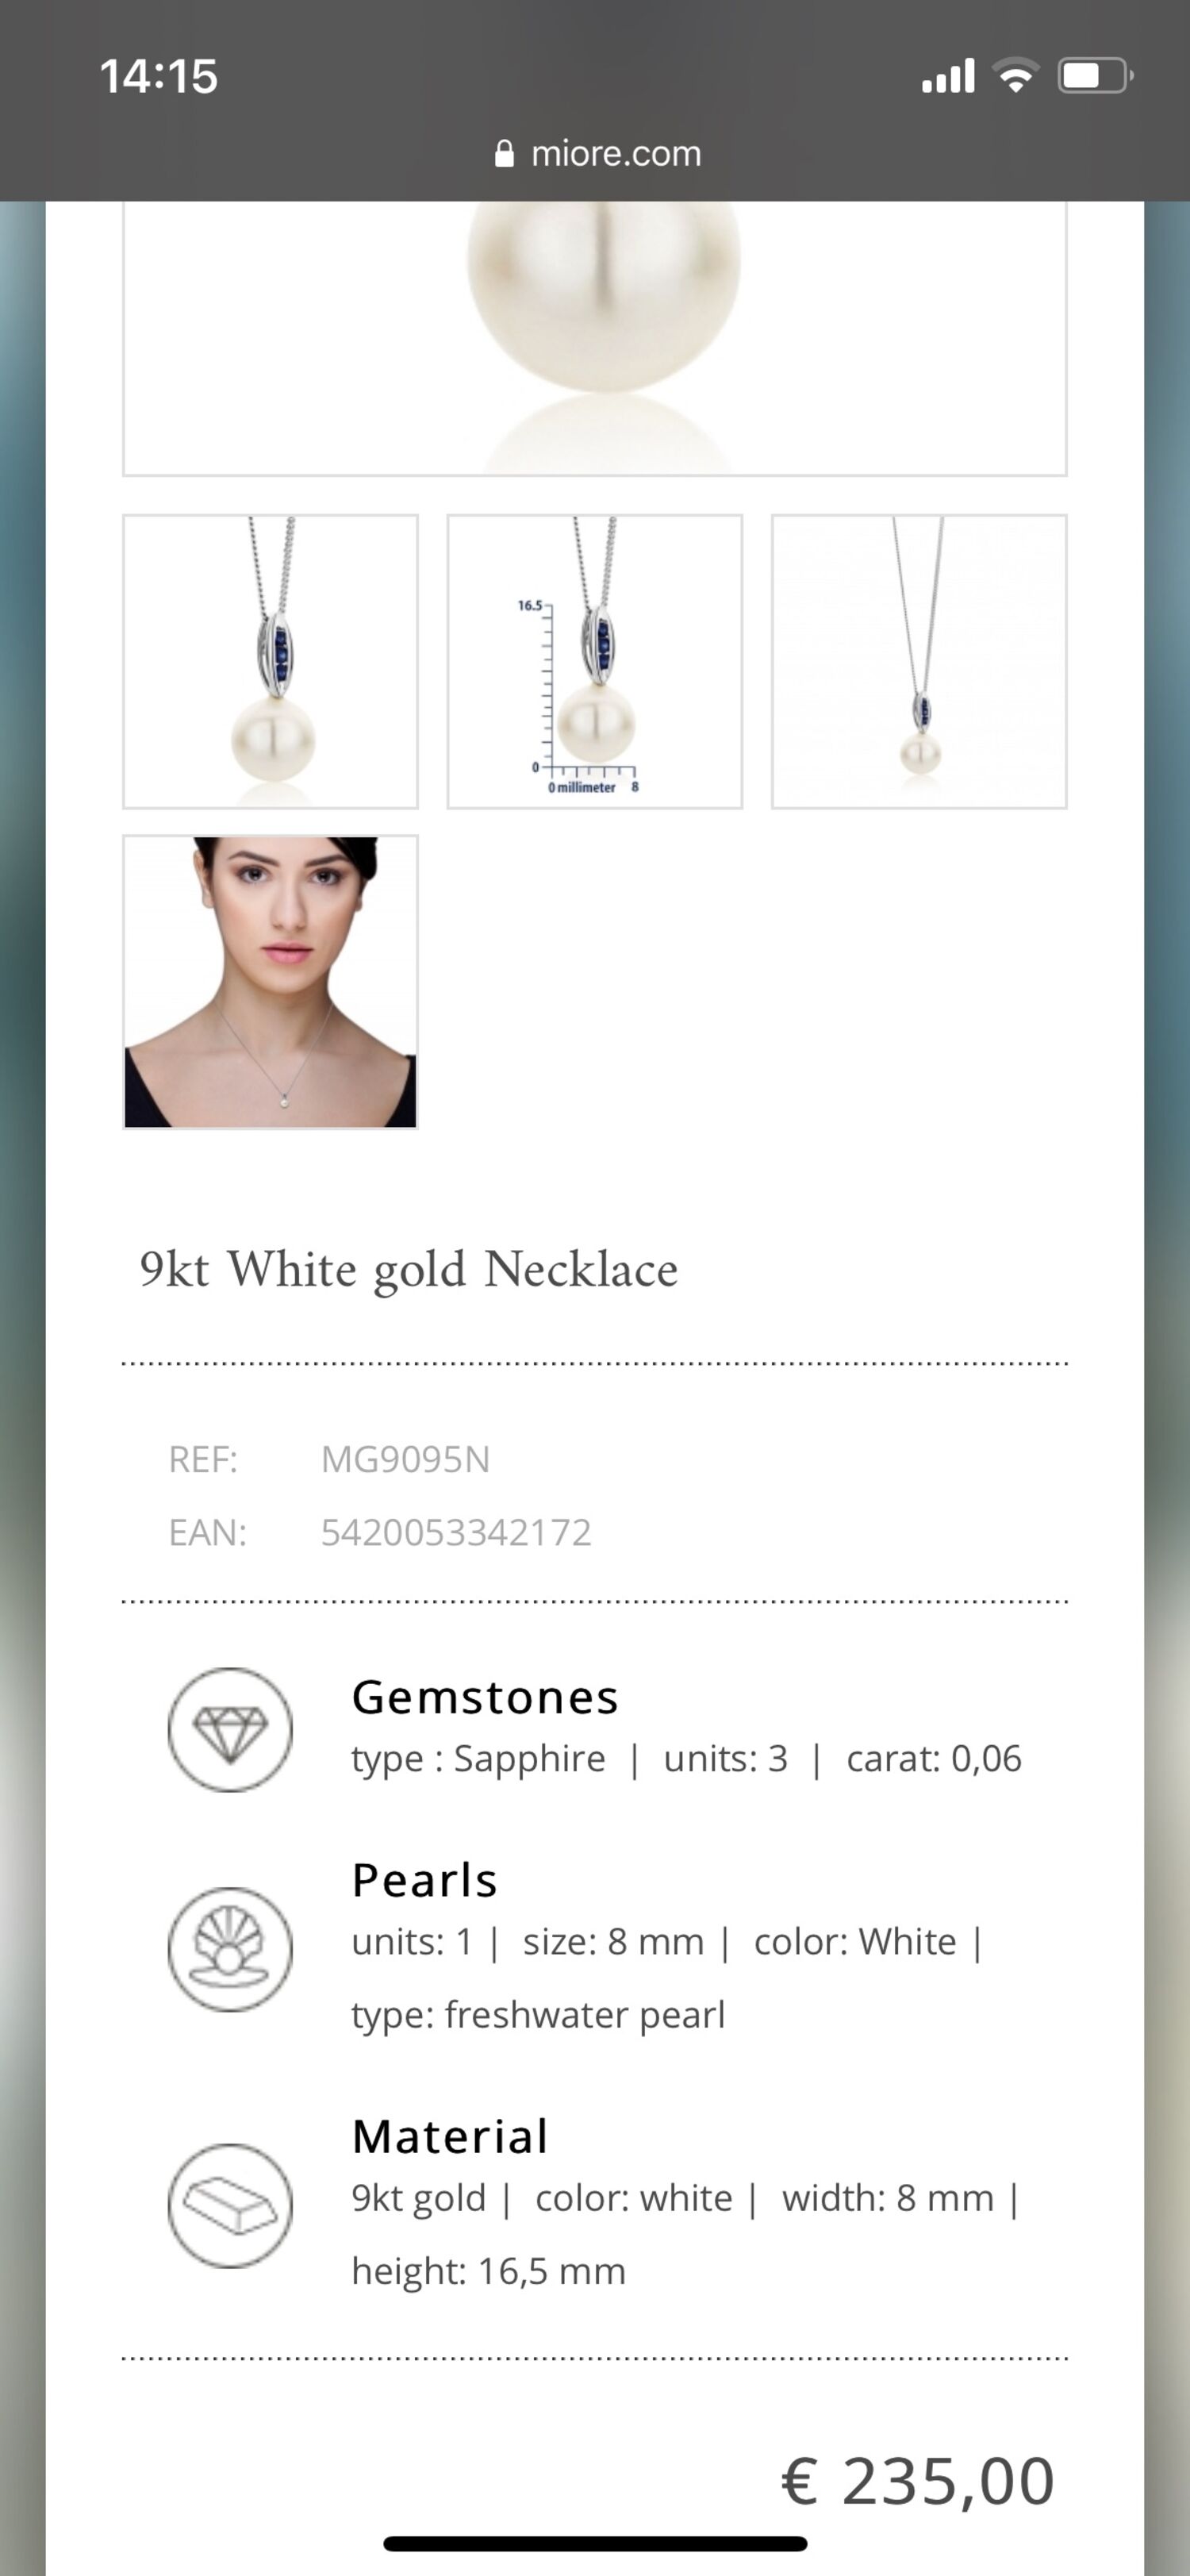Select the 9kt White gold Necklace title

408,1270
